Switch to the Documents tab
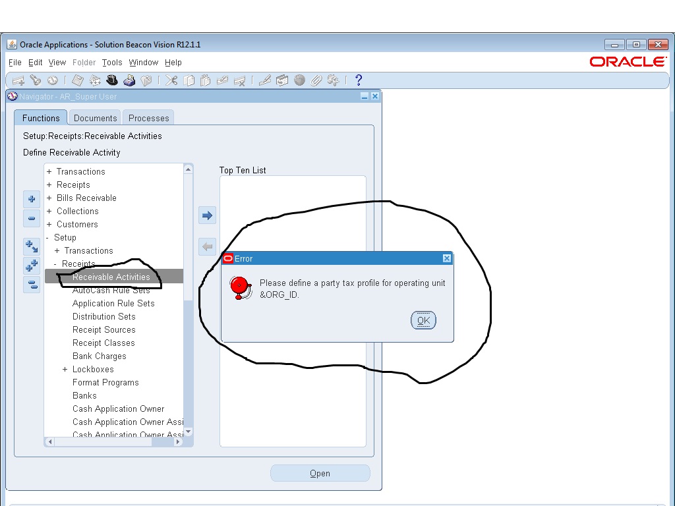 coord(95,118)
